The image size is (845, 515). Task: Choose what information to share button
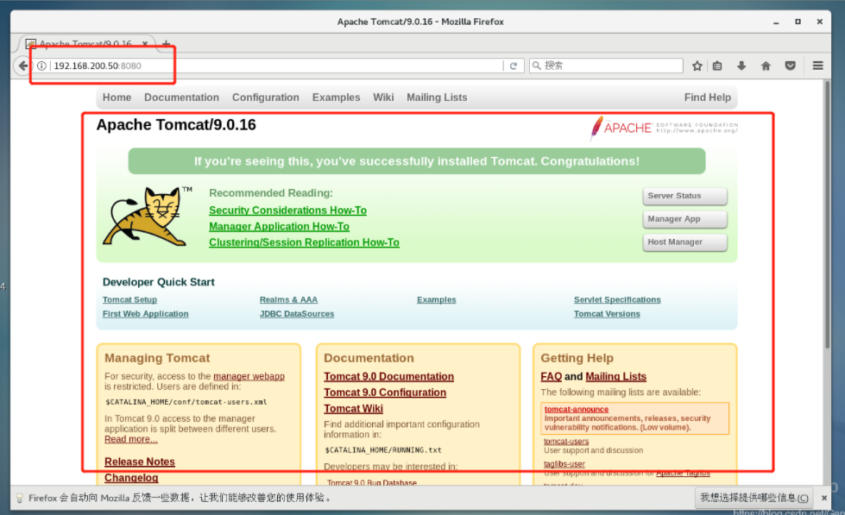click(754, 498)
